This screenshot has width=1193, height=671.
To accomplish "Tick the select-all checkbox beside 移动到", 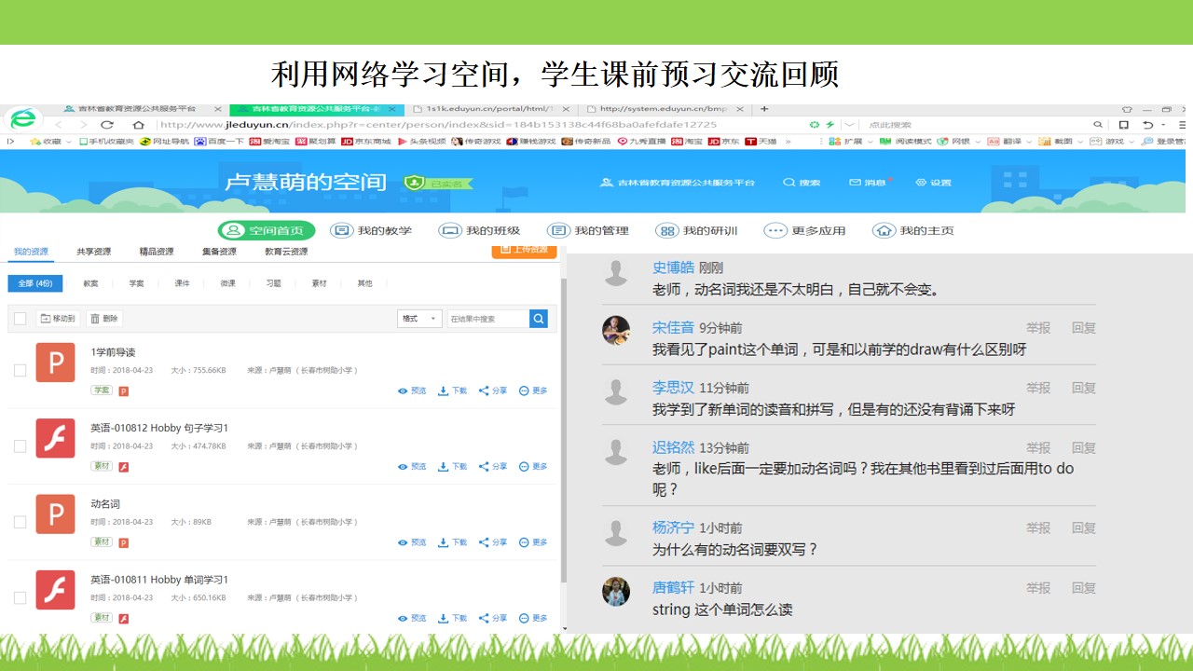I will click(20, 319).
